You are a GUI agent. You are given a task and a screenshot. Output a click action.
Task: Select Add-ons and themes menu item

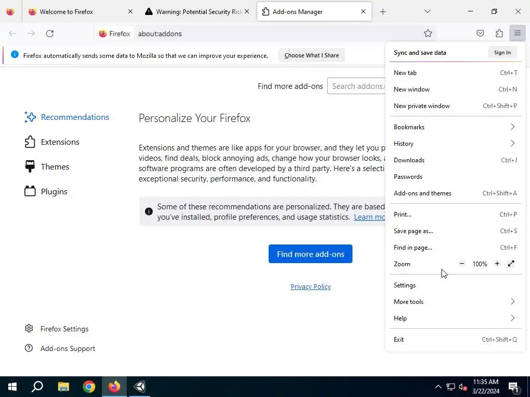(455, 193)
